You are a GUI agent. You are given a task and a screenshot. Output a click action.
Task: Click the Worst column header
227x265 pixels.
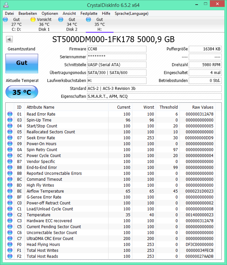click(144, 107)
